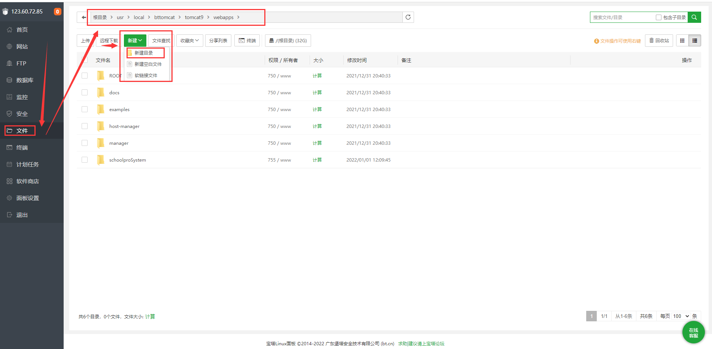The height and width of the screenshot is (349, 712).
Task: Toggle the 包含子目录 checkbox
Action: pos(658,18)
